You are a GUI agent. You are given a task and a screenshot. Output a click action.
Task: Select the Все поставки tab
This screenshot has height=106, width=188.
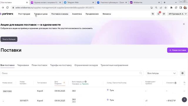(x=7, y=65)
